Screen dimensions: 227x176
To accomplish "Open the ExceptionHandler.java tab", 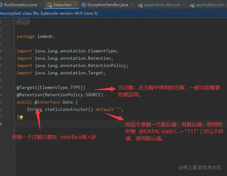I will pyautogui.click(x=107, y=5).
